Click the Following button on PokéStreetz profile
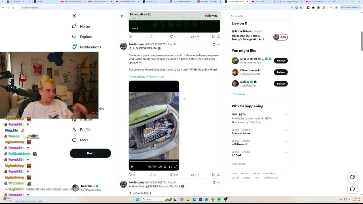This screenshot has width=363, height=204. click(x=211, y=16)
